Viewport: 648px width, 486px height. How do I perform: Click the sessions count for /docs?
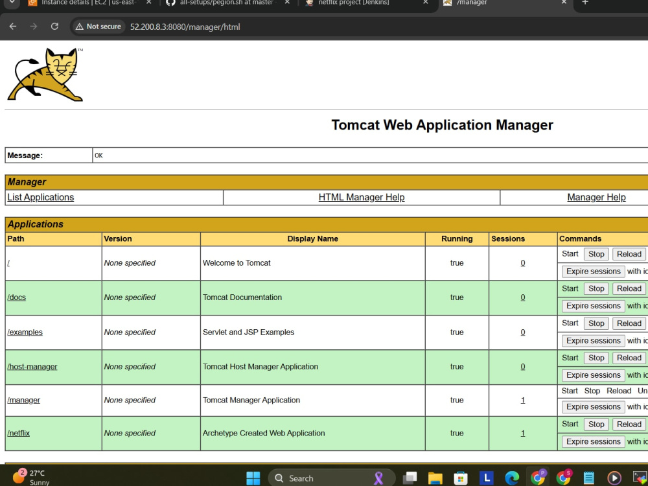(523, 297)
